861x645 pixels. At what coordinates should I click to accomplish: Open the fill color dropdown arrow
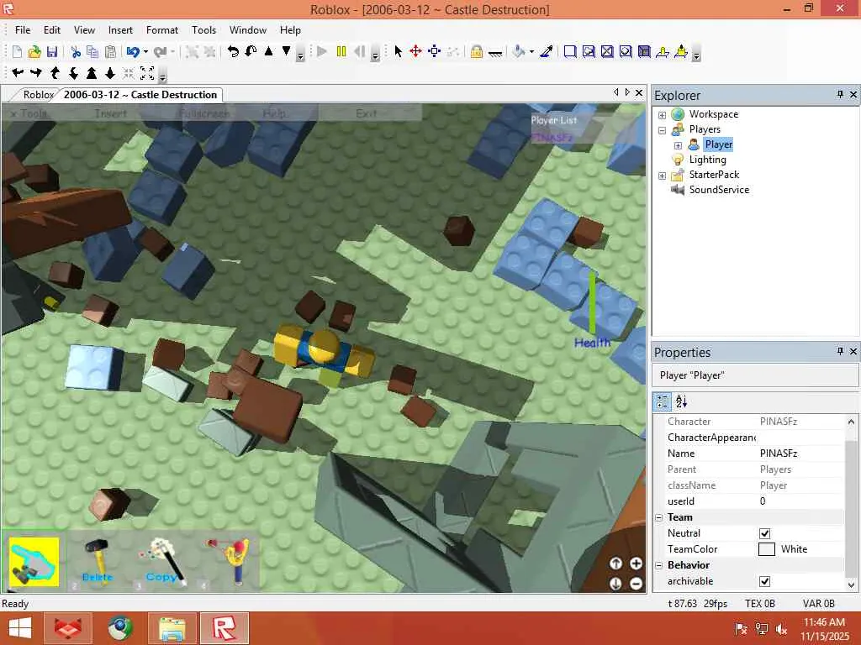531,51
